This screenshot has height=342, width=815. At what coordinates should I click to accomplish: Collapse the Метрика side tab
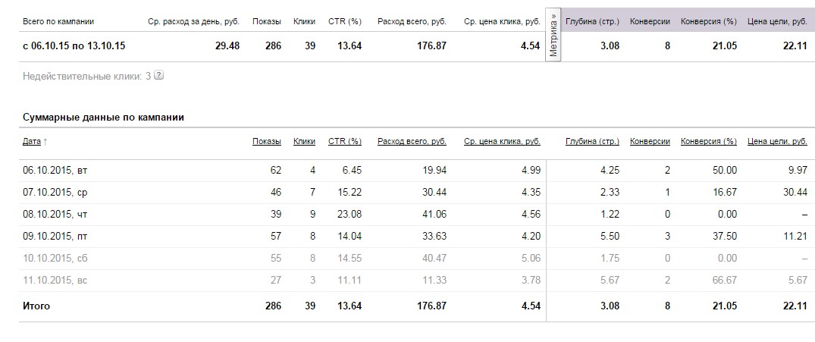click(x=553, y=35)
